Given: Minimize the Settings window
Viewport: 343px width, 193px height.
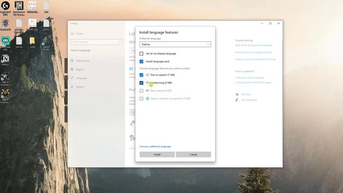Looking at the screenshot, I should 262,23.
